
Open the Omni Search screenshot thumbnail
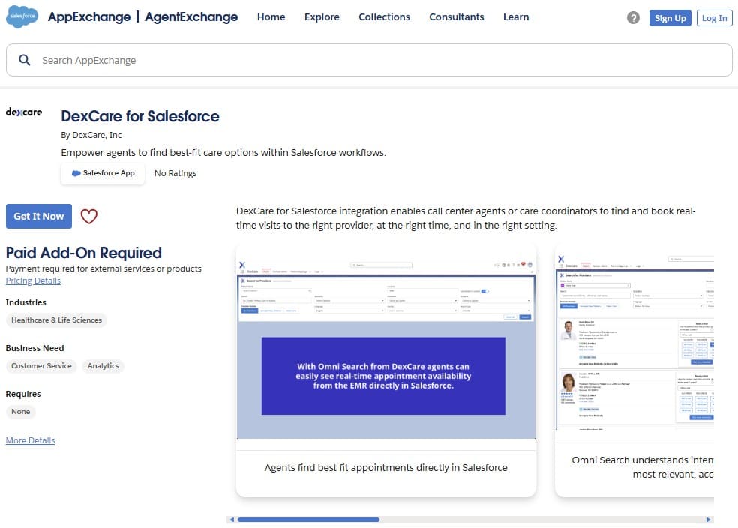coord(386,348)
